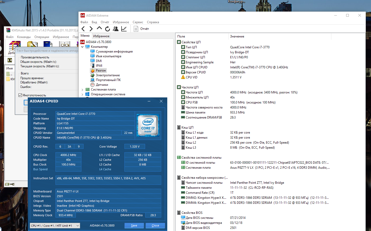Expand the Системная плата tree node
Viewport: 371px width, 231px height.
click(x=82, y=89)
